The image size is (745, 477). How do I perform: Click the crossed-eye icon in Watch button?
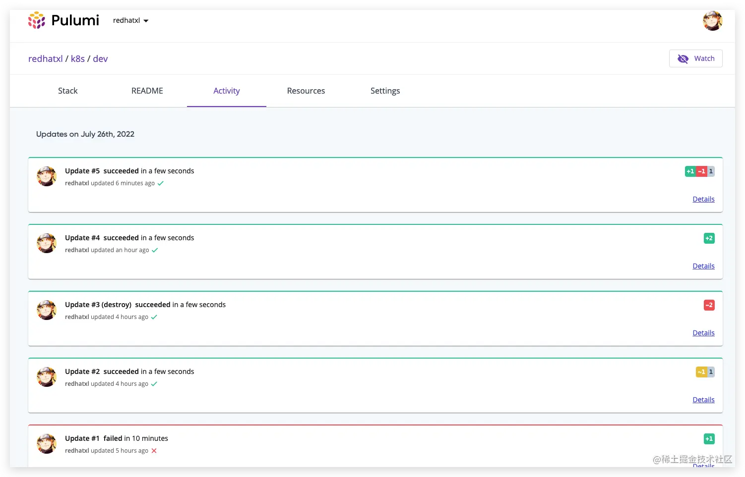pos(683,58)
